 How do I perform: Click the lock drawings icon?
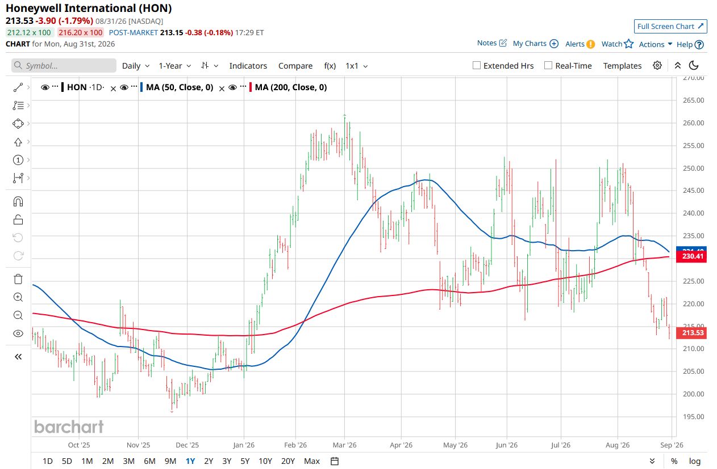(18, 219)
